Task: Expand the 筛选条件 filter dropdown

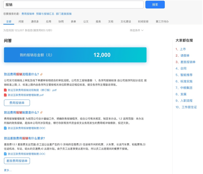Action: coord(137,30)
